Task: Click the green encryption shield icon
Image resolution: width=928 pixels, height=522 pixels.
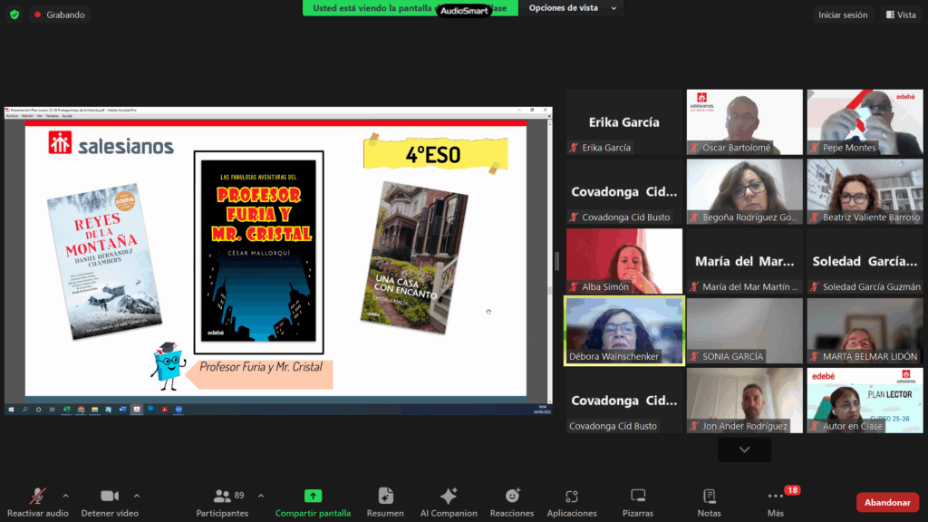Action: point(14,14)
